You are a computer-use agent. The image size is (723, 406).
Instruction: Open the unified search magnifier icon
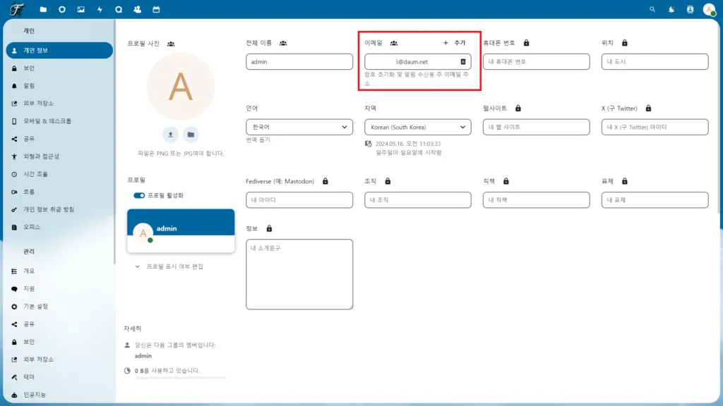point(651,9)
